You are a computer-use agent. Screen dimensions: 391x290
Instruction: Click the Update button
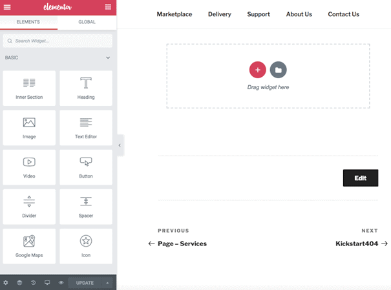(85, 283)
